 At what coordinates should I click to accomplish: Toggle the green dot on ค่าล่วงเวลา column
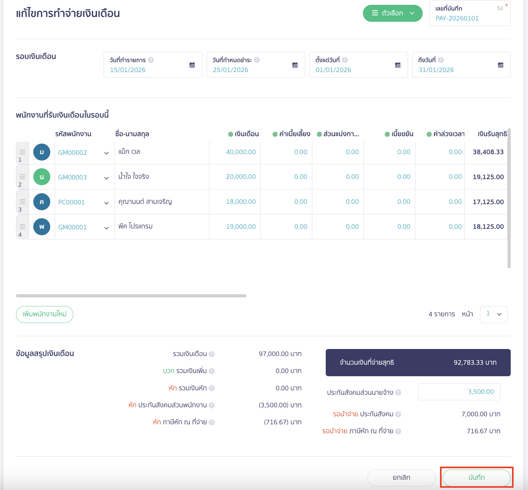[x=429, y=134]
